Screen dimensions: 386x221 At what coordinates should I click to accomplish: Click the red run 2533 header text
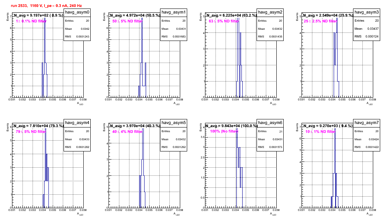coord(46,6)
